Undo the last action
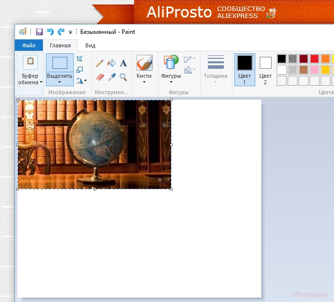 (50, 32)
